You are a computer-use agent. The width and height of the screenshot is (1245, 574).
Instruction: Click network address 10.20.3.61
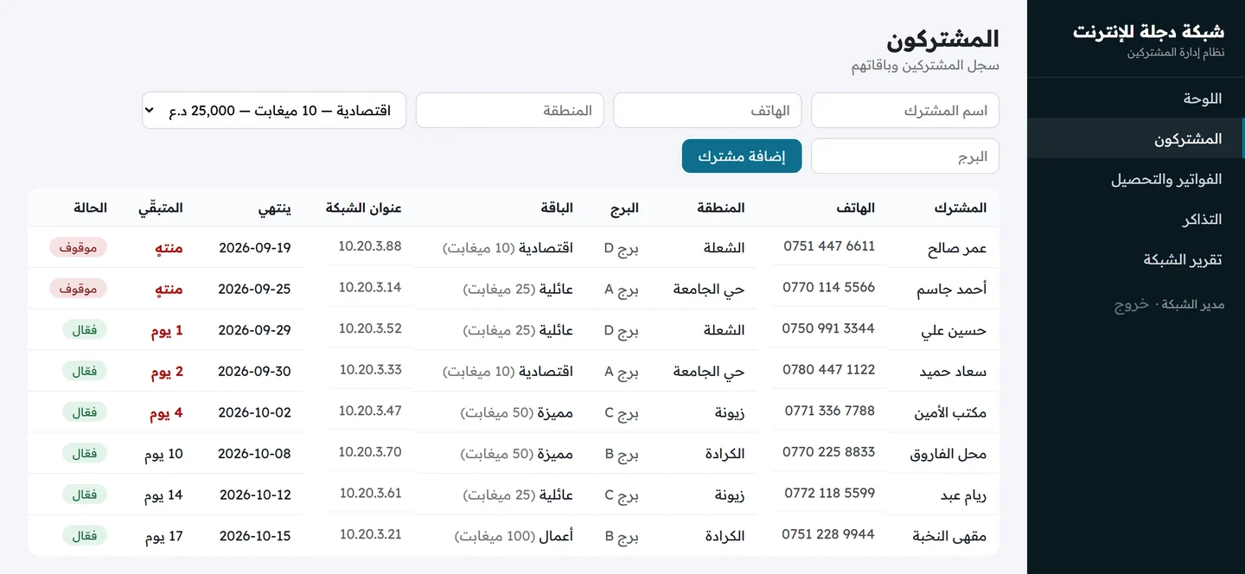coord(370,493)
